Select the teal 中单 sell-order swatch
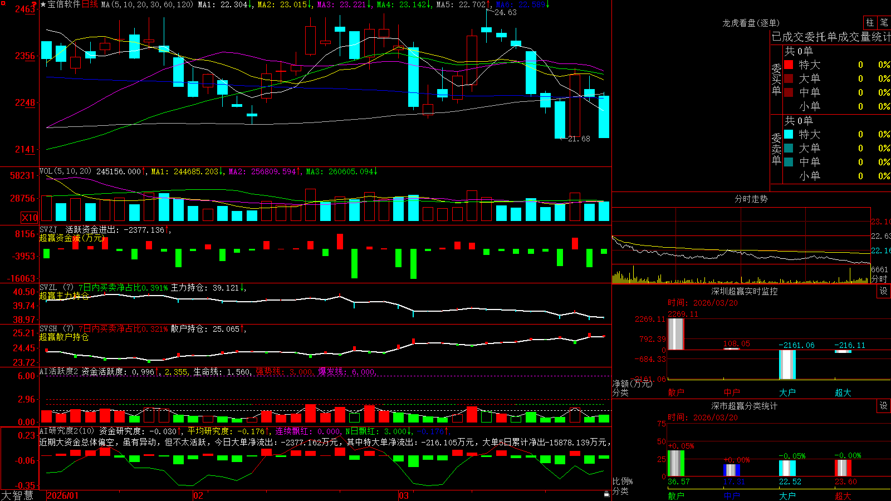This screenshot has width=891, height=501. (x=789, y=162)
